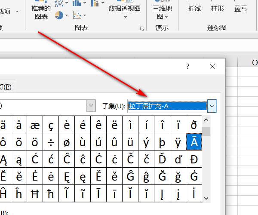Screen dimensions: 258x215
Task: Expand the font dropdown arrow
Action: coord(91,106)
